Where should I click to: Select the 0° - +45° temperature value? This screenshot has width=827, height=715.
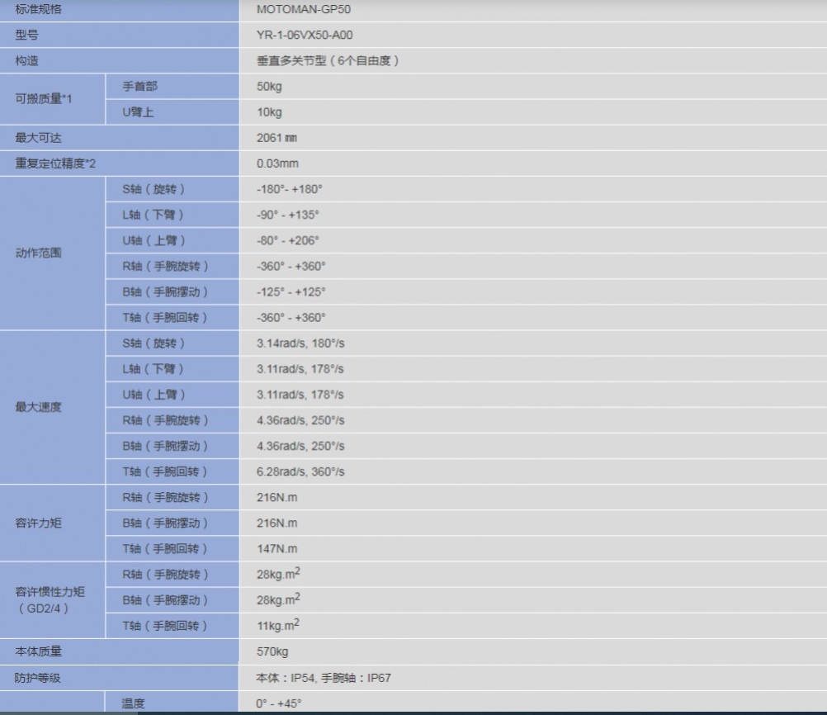click(279, 703)
